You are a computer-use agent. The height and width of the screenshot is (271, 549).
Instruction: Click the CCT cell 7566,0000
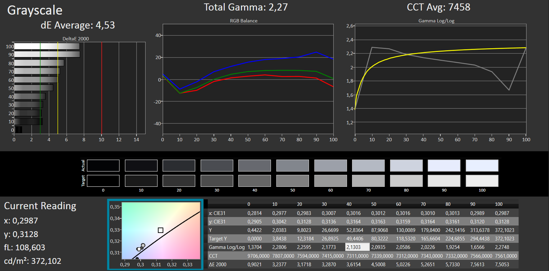[x=481, y=256]
